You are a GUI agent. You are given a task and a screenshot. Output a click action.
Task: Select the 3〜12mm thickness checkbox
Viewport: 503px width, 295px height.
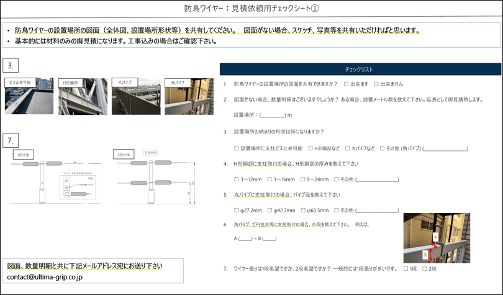click(237, 179)
